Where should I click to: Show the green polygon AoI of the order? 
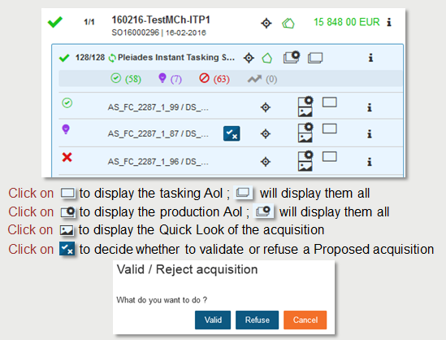pos(288,23)
